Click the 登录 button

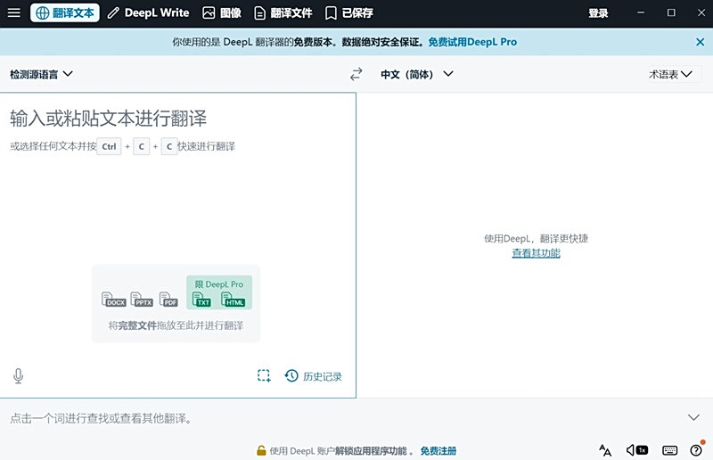(598, 13)
